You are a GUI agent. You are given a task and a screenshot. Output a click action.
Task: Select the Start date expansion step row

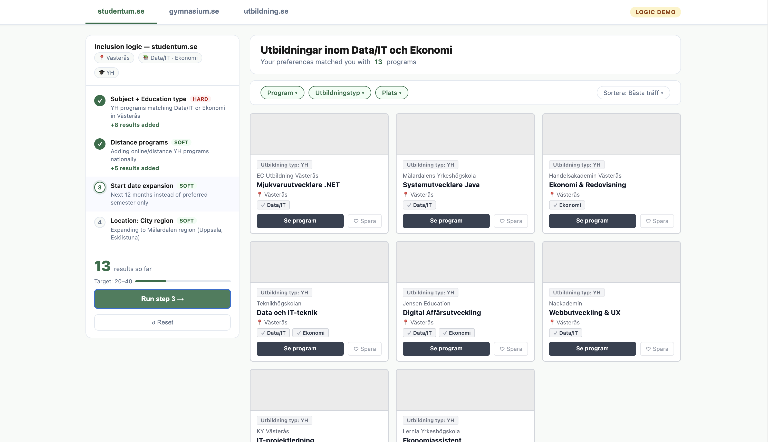click(162, 194)
